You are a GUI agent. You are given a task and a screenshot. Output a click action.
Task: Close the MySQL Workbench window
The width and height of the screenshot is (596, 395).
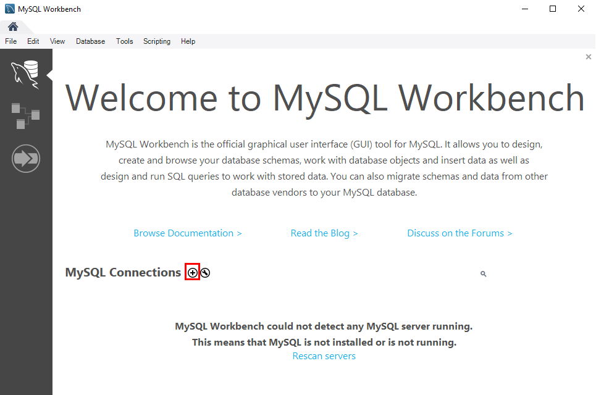(581, 9)
